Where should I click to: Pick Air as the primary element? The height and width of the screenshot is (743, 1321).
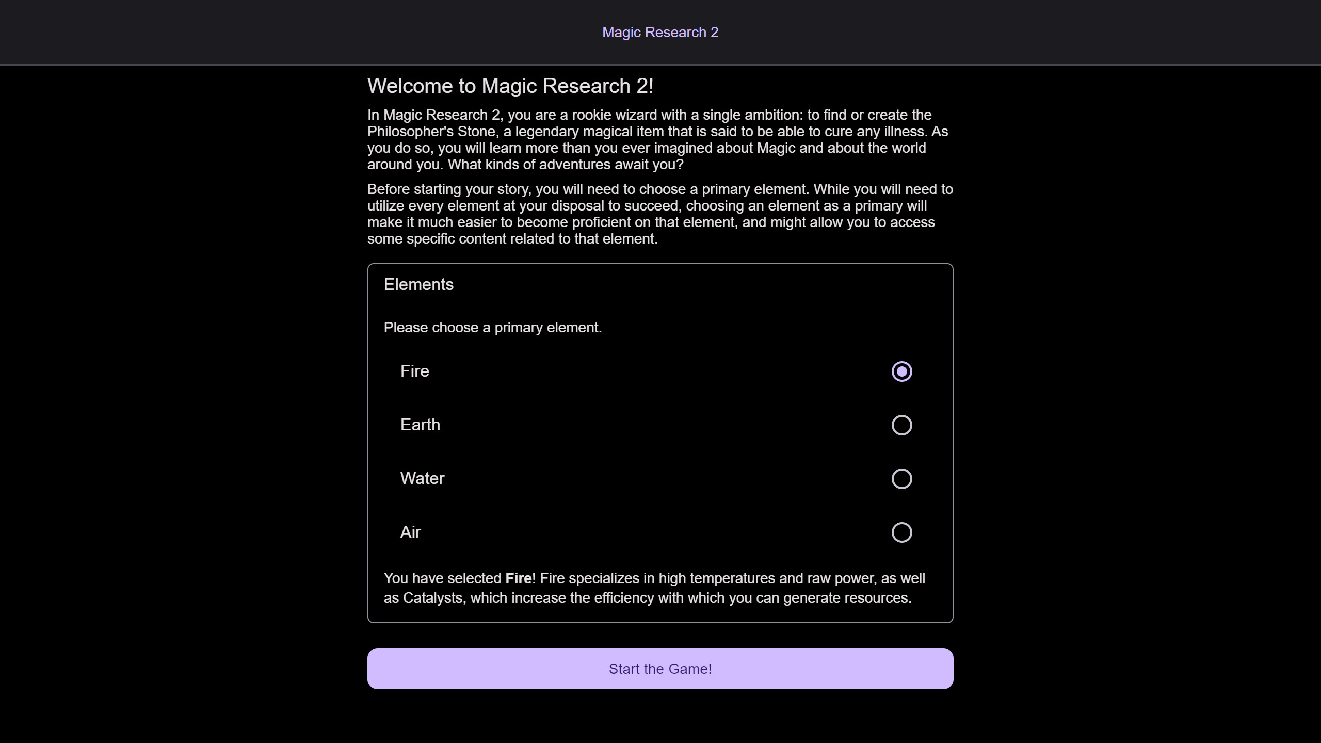(x=901, y=532)
